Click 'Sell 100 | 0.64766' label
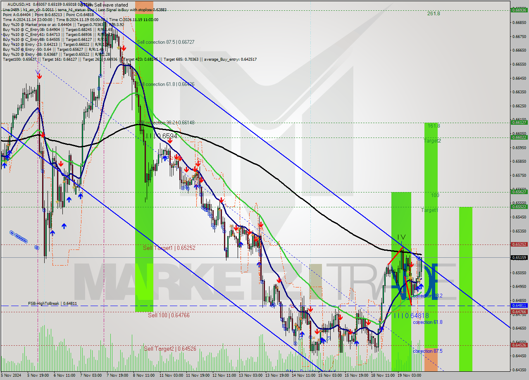The image size is (529, 380). [169, 315]
